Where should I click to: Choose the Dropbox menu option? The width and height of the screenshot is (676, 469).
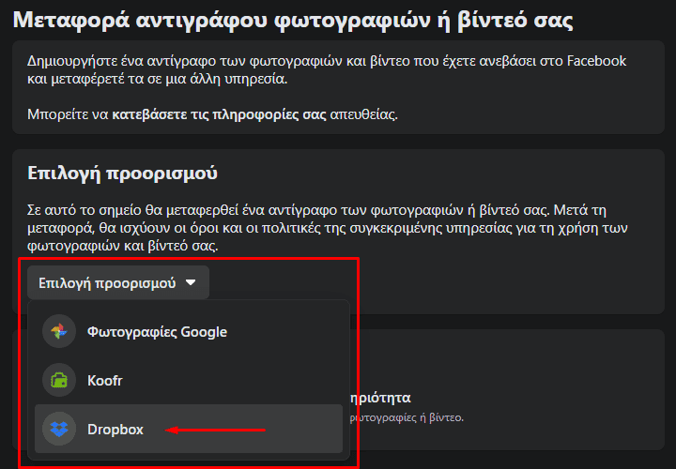[189, 429]
